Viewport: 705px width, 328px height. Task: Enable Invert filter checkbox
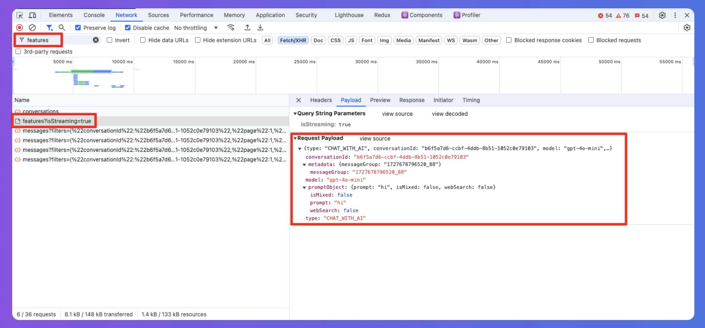click(110, 40)
